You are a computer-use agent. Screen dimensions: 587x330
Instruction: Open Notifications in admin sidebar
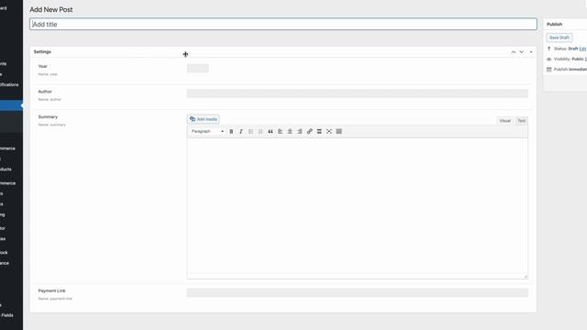tap(9, 85)
